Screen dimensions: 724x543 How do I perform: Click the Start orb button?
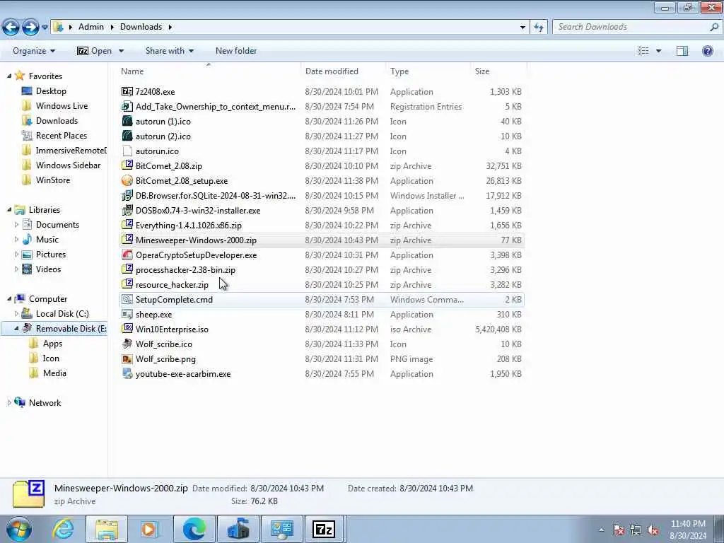(x=19, y=529)
